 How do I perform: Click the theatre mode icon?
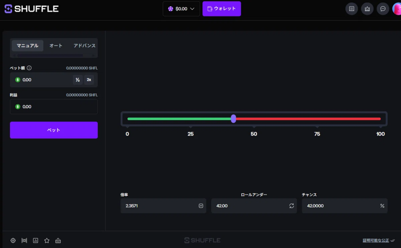pos(24,241)
